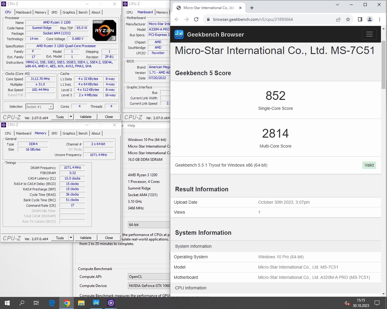Click the AMD Ryzen 3 logo in CPU-Z
The width and height of the screenshot is (387, 309).
(x=104, y=30)
